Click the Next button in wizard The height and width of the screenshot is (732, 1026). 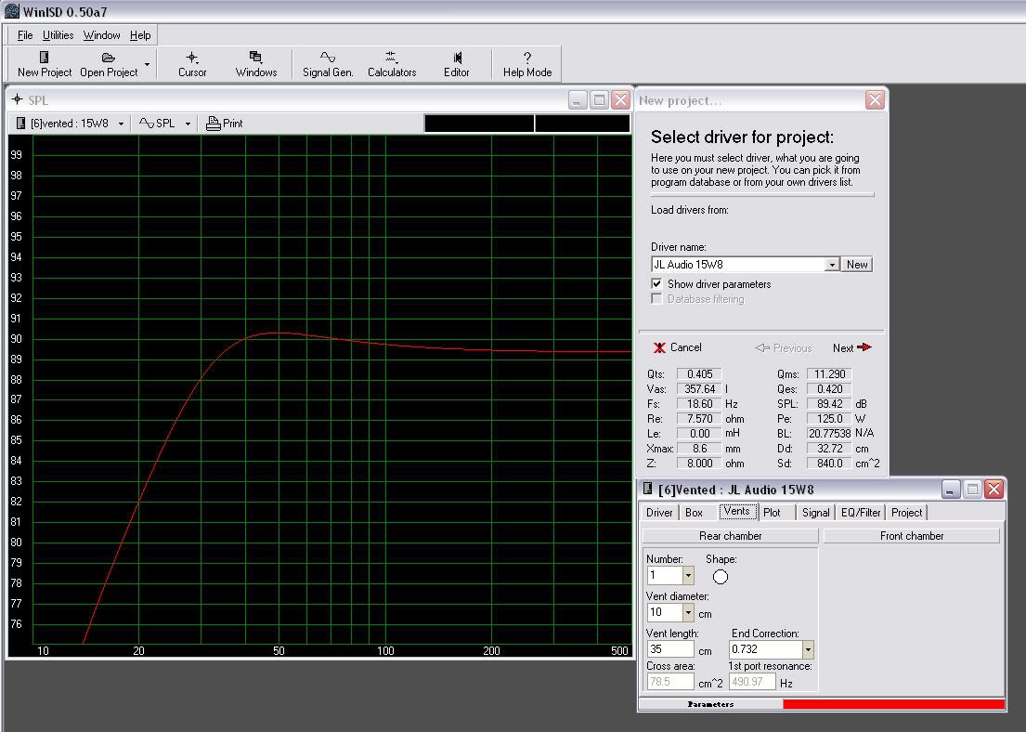click(x=851, y=348)
